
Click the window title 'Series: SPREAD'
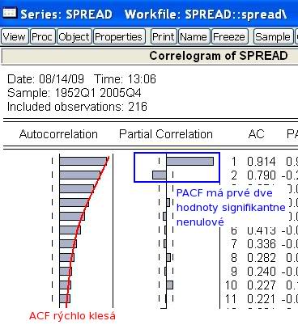66,15
